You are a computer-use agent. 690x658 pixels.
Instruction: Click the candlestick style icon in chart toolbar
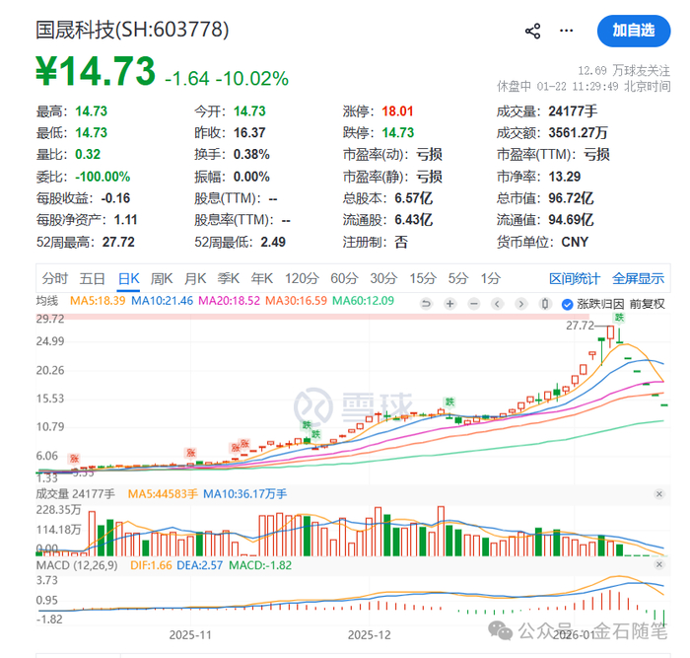545,304
